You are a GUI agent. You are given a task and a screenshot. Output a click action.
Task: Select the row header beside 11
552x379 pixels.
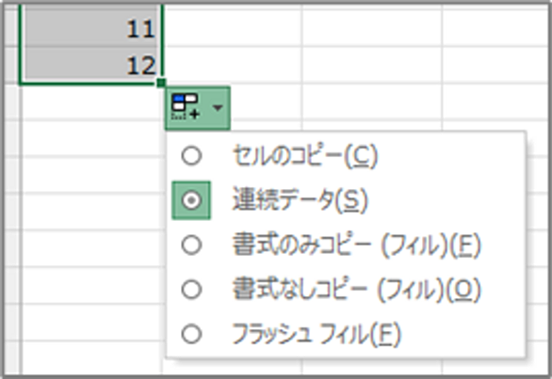[11, 26]
